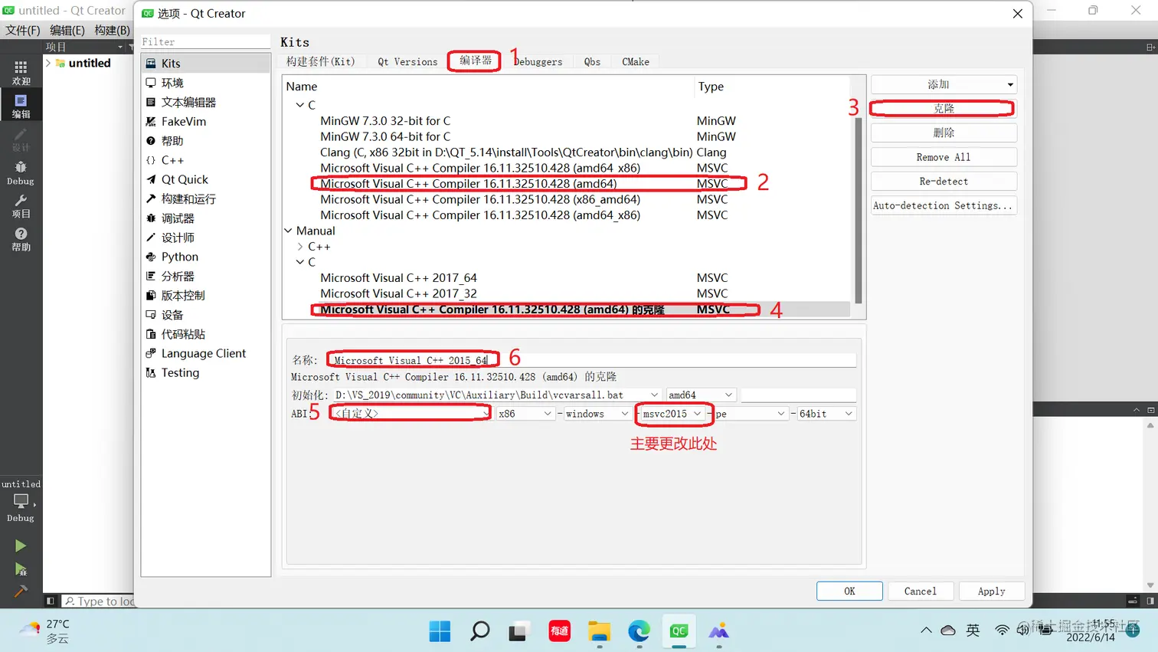The width and height of the screenshot is (1158, 652).
Task: Open the msvc2015 flavor dropdown
Action: [x=672, y=414]
